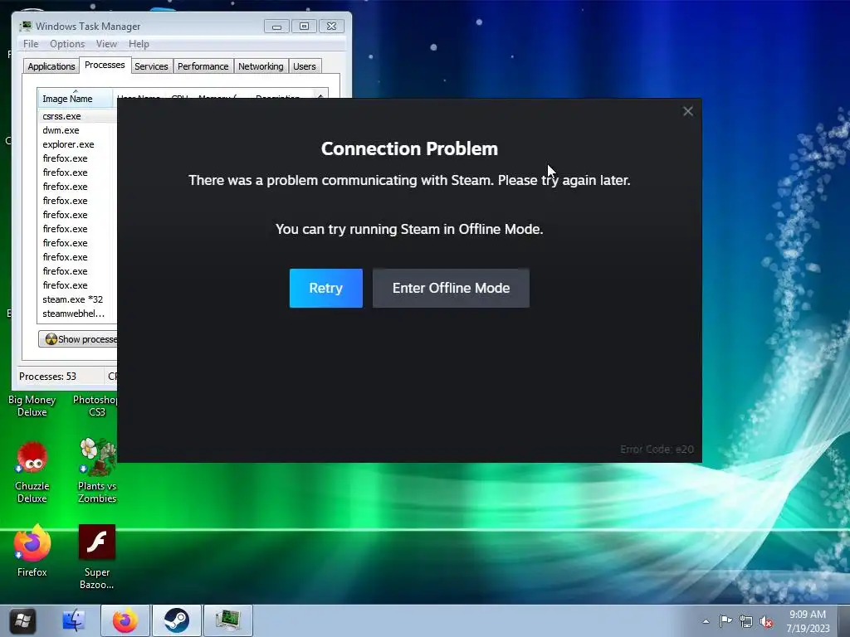Click the network tray icon
This screenshot has width=850, height=637.
click(746, 622)
